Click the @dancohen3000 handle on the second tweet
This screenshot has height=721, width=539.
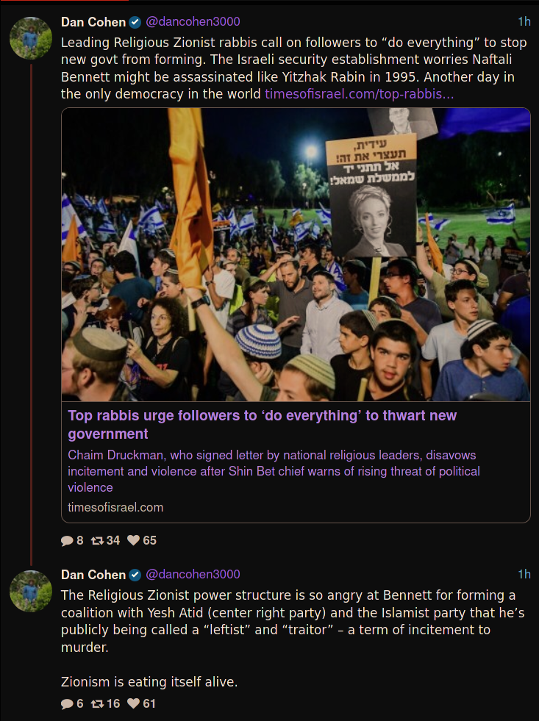(193, 575)
